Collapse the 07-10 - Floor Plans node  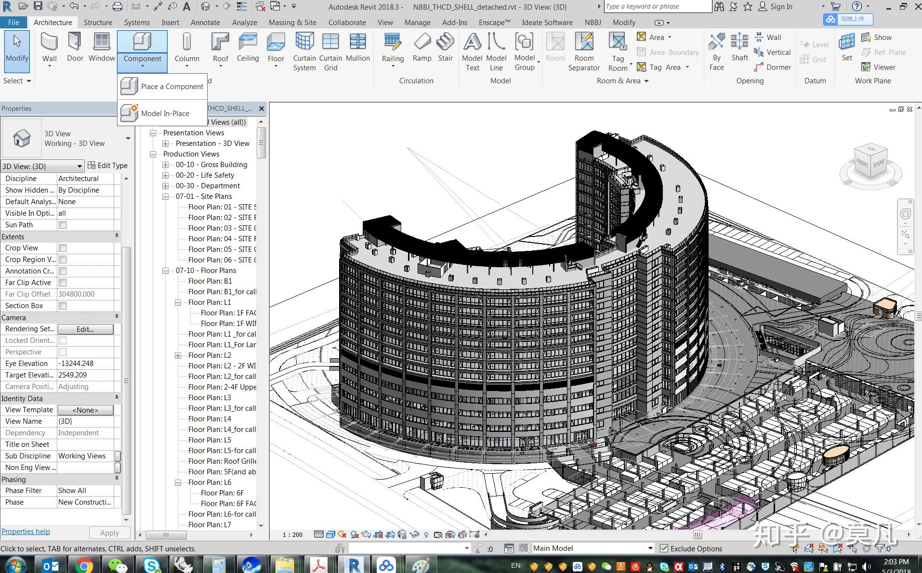166,271
